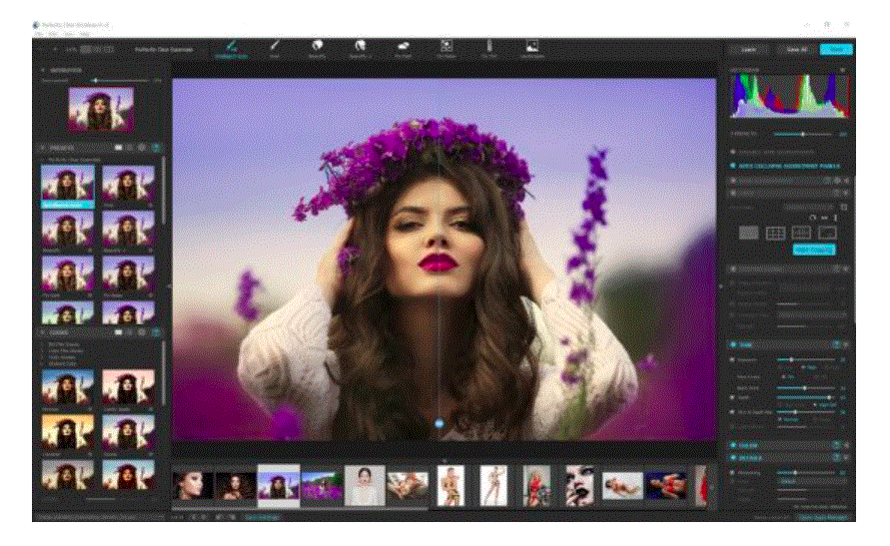Click the histogram graph
The image size is (890, 546).
tap(790, 96)
